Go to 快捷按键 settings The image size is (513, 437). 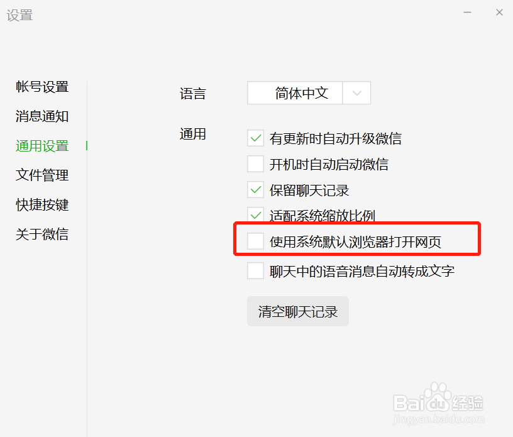[x=42, y=205]
